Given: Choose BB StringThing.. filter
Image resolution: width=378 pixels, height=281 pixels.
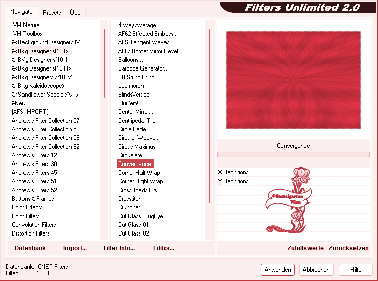Looking at the screenshot, I should [x=137, y=77].
